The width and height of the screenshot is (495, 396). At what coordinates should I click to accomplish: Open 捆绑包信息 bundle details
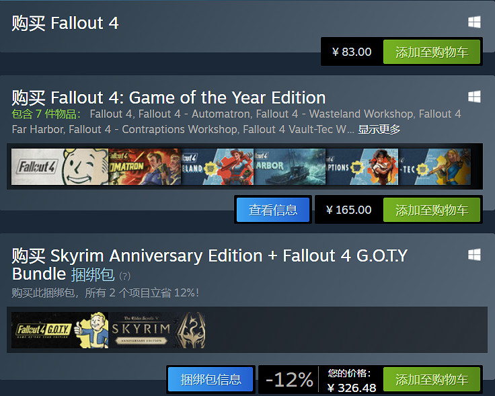coord(211,379)
